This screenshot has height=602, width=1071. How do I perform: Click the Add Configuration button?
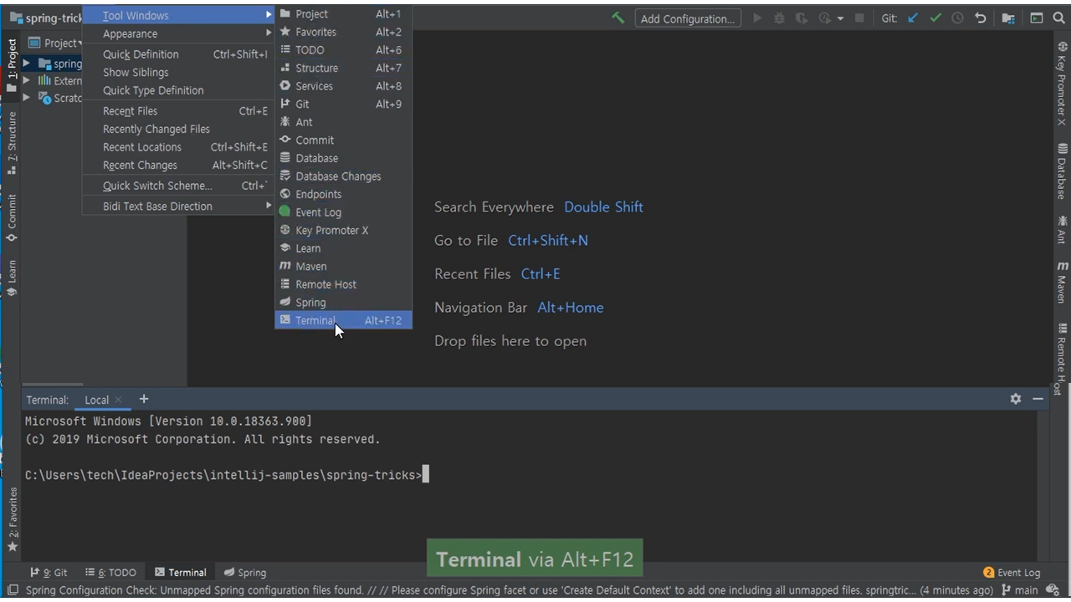coord(687,18)
